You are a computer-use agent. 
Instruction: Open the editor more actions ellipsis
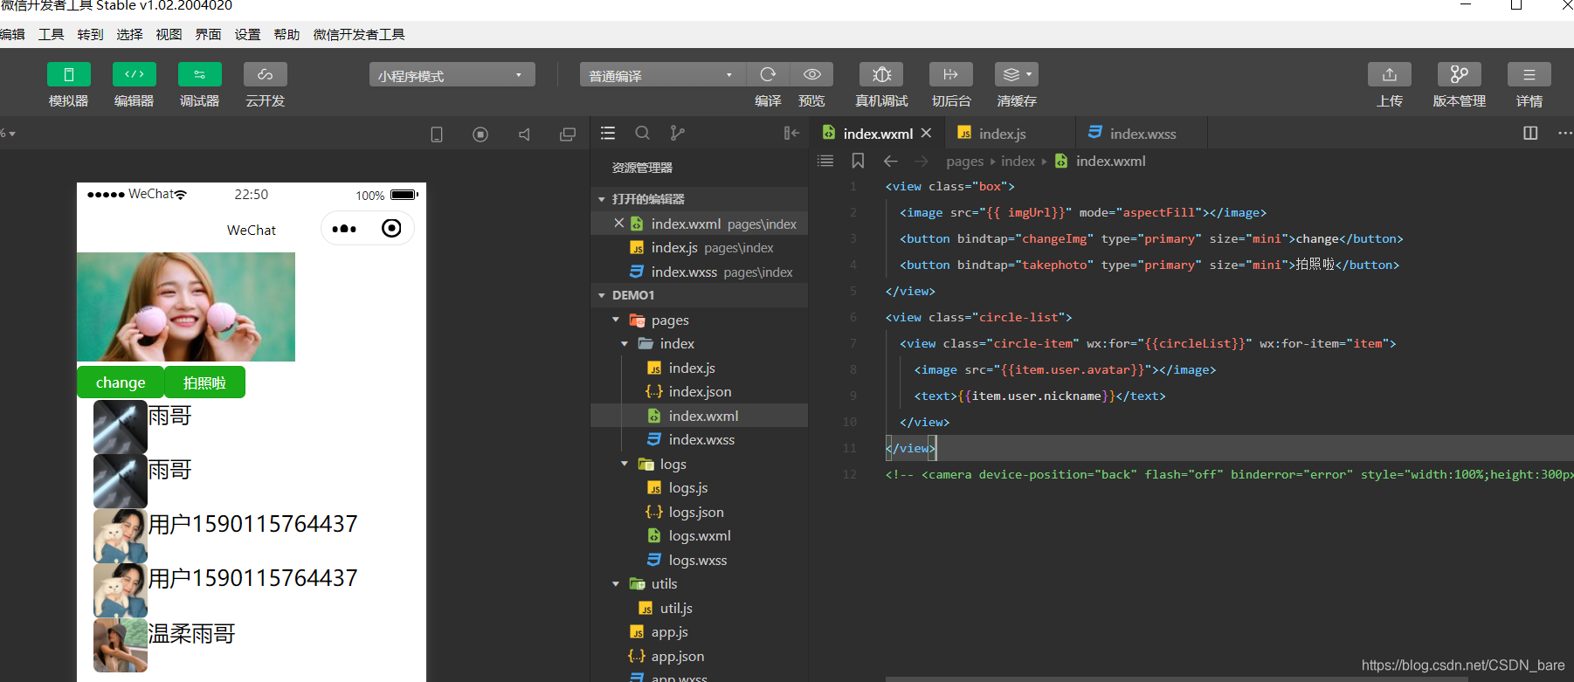(1564, 134)
